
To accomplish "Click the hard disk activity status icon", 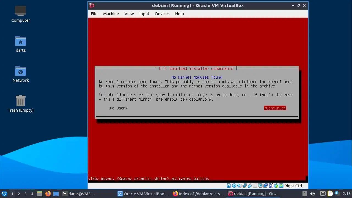I will click(x=229, y=186).
